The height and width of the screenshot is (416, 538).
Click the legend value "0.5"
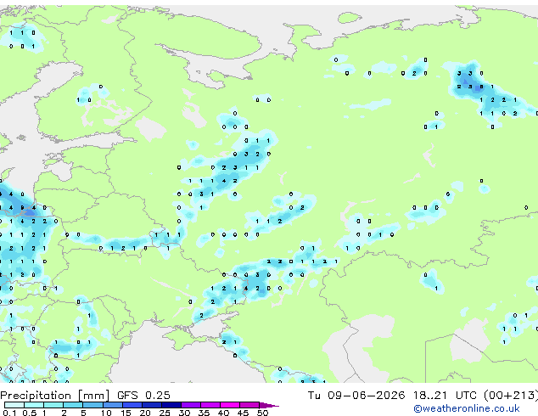[30, 413]
